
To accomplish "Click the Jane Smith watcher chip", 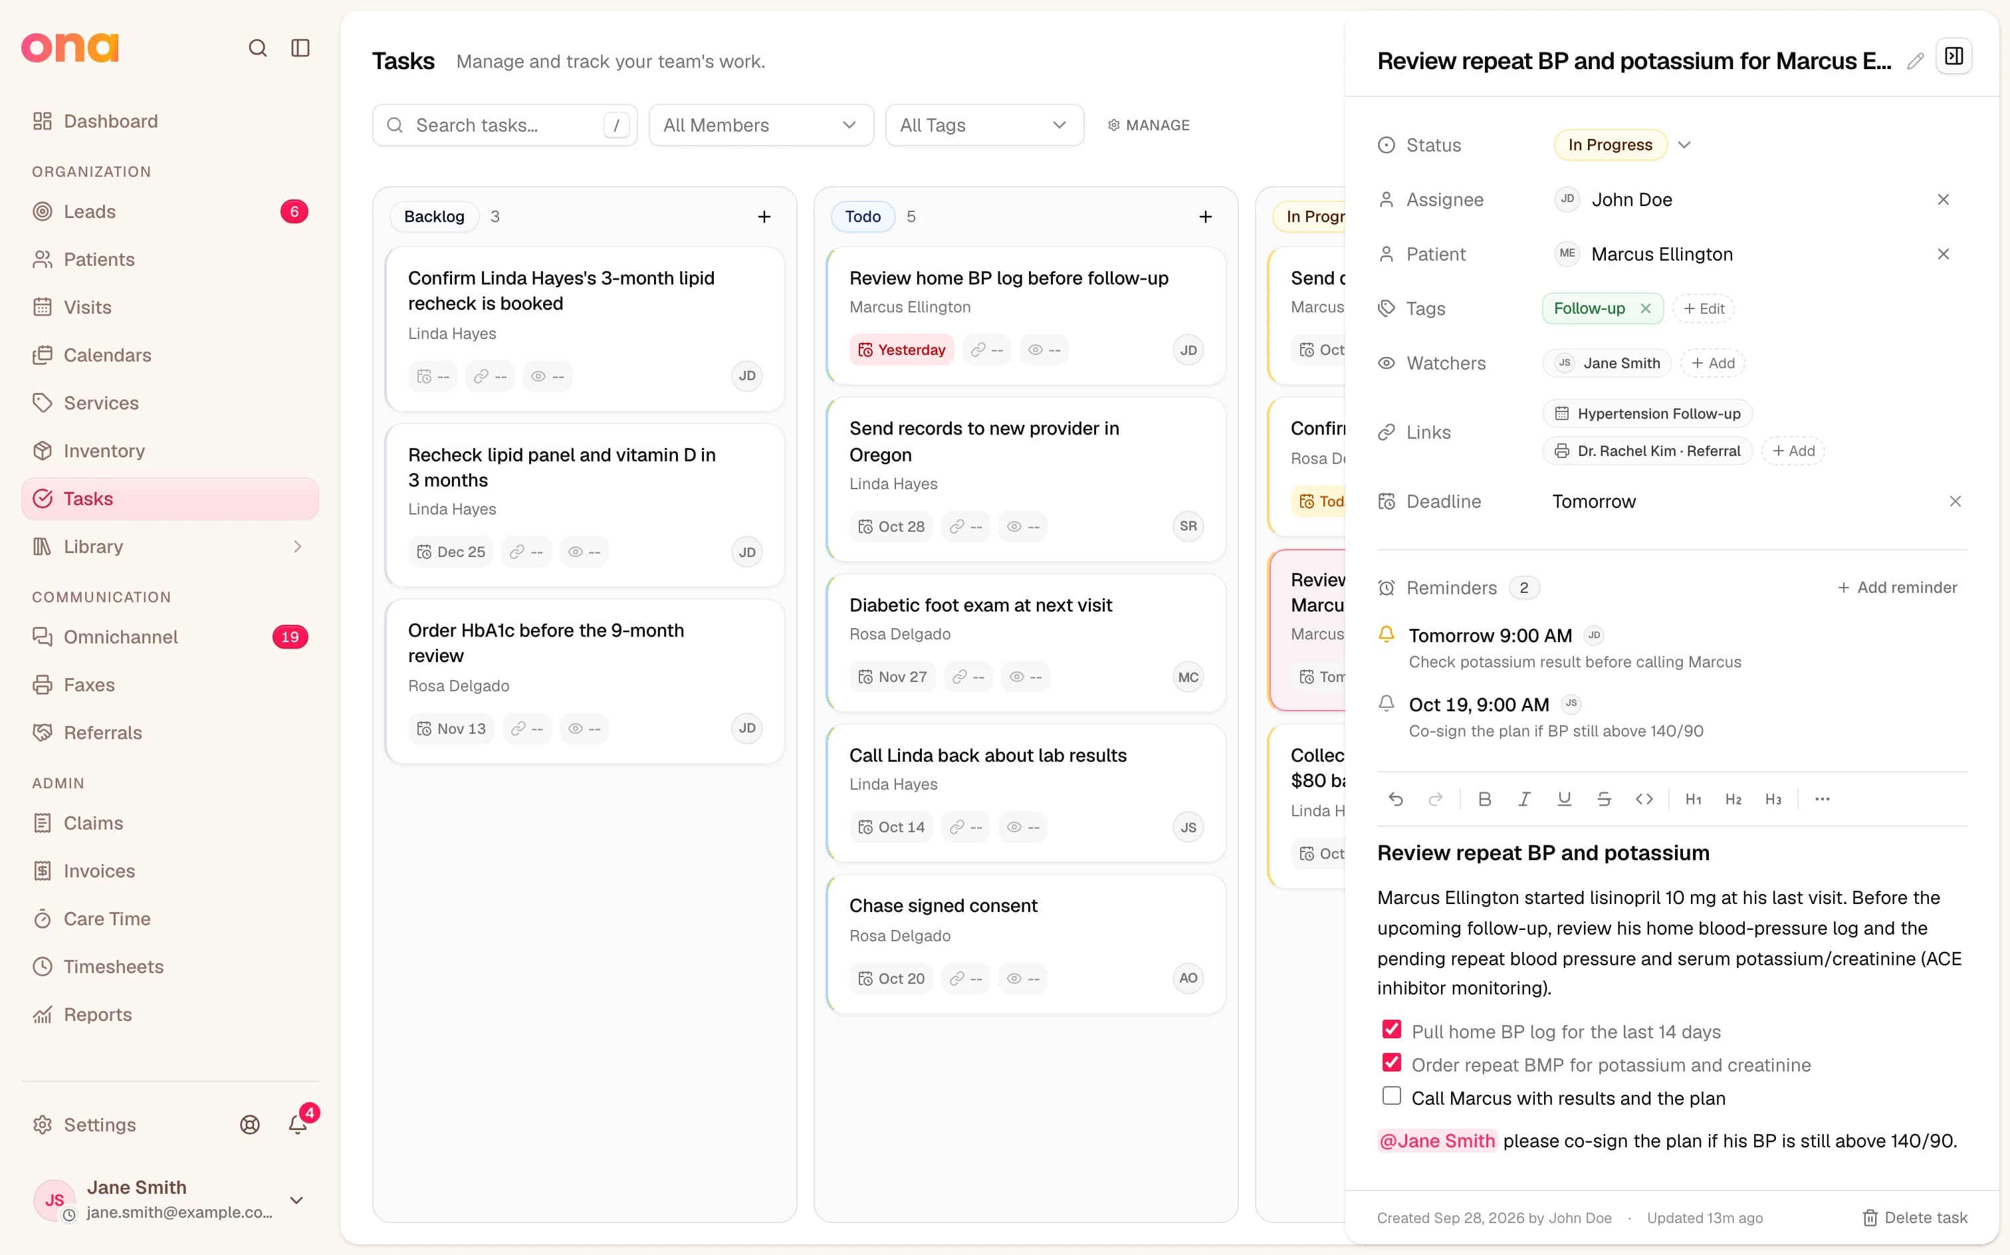I will tap(1607, 363).
